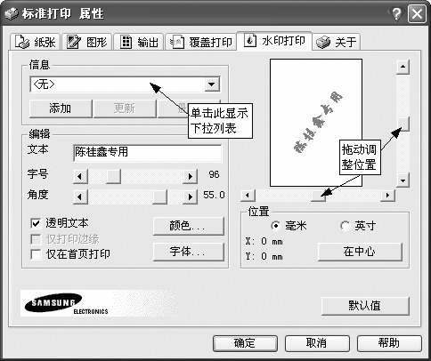The width and height of the screenshot is (431, 361).
Task: Click the 取消 button
Action: click(317, 343)
